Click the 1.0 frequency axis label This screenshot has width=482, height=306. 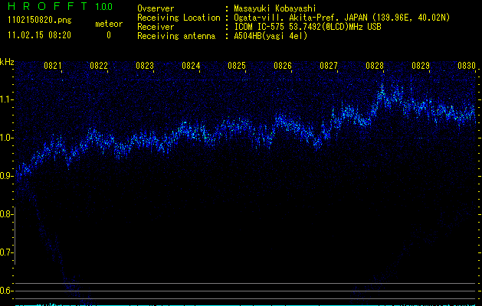pyautogui.click(x=5, y=138)
